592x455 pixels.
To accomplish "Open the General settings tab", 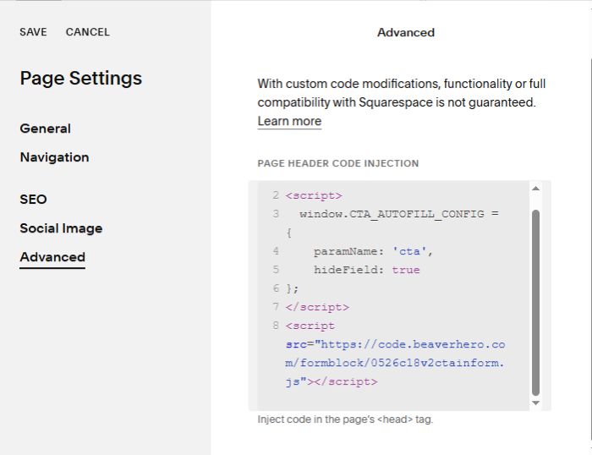I will (x=45, y=129).
